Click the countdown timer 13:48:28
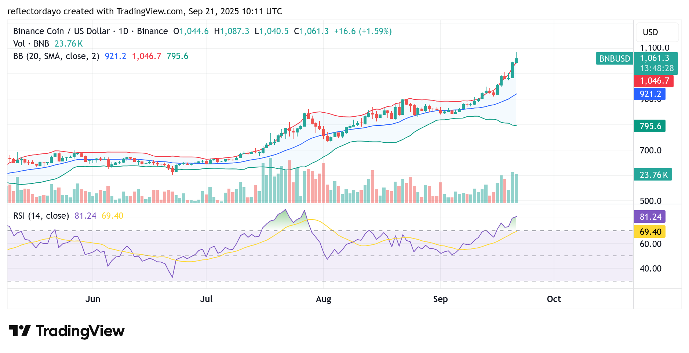Viewport: 689px width, 353px height. pyautogui.click(x=657, y=68)
